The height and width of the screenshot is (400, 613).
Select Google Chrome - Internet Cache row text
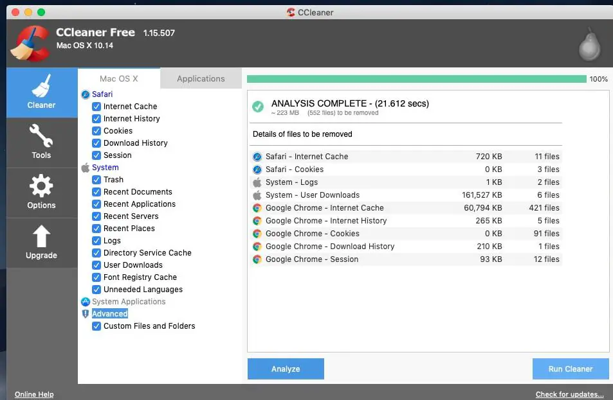click(x=324, y=208)
